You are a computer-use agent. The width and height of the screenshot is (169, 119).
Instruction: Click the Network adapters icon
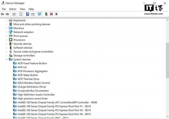11,32
